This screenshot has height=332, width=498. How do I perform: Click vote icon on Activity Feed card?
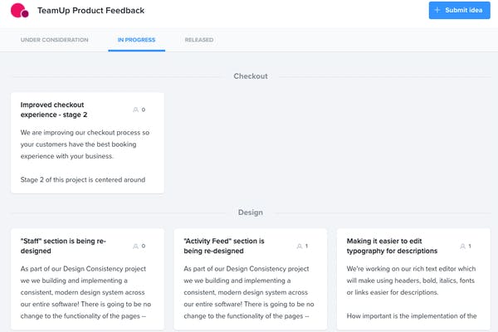[x=299, y=247]
